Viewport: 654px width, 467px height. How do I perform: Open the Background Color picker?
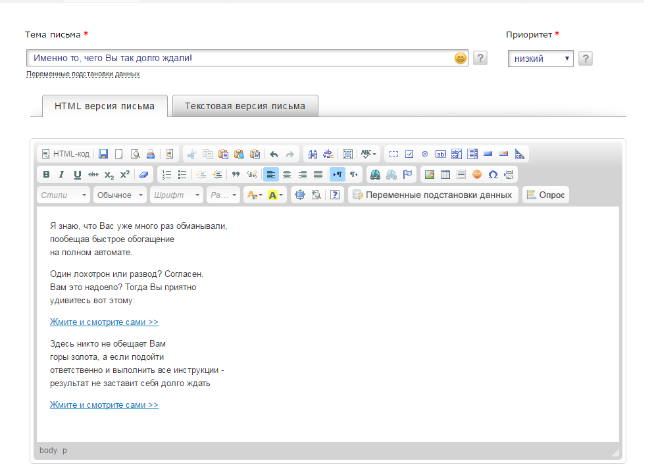tap(275, 195)
